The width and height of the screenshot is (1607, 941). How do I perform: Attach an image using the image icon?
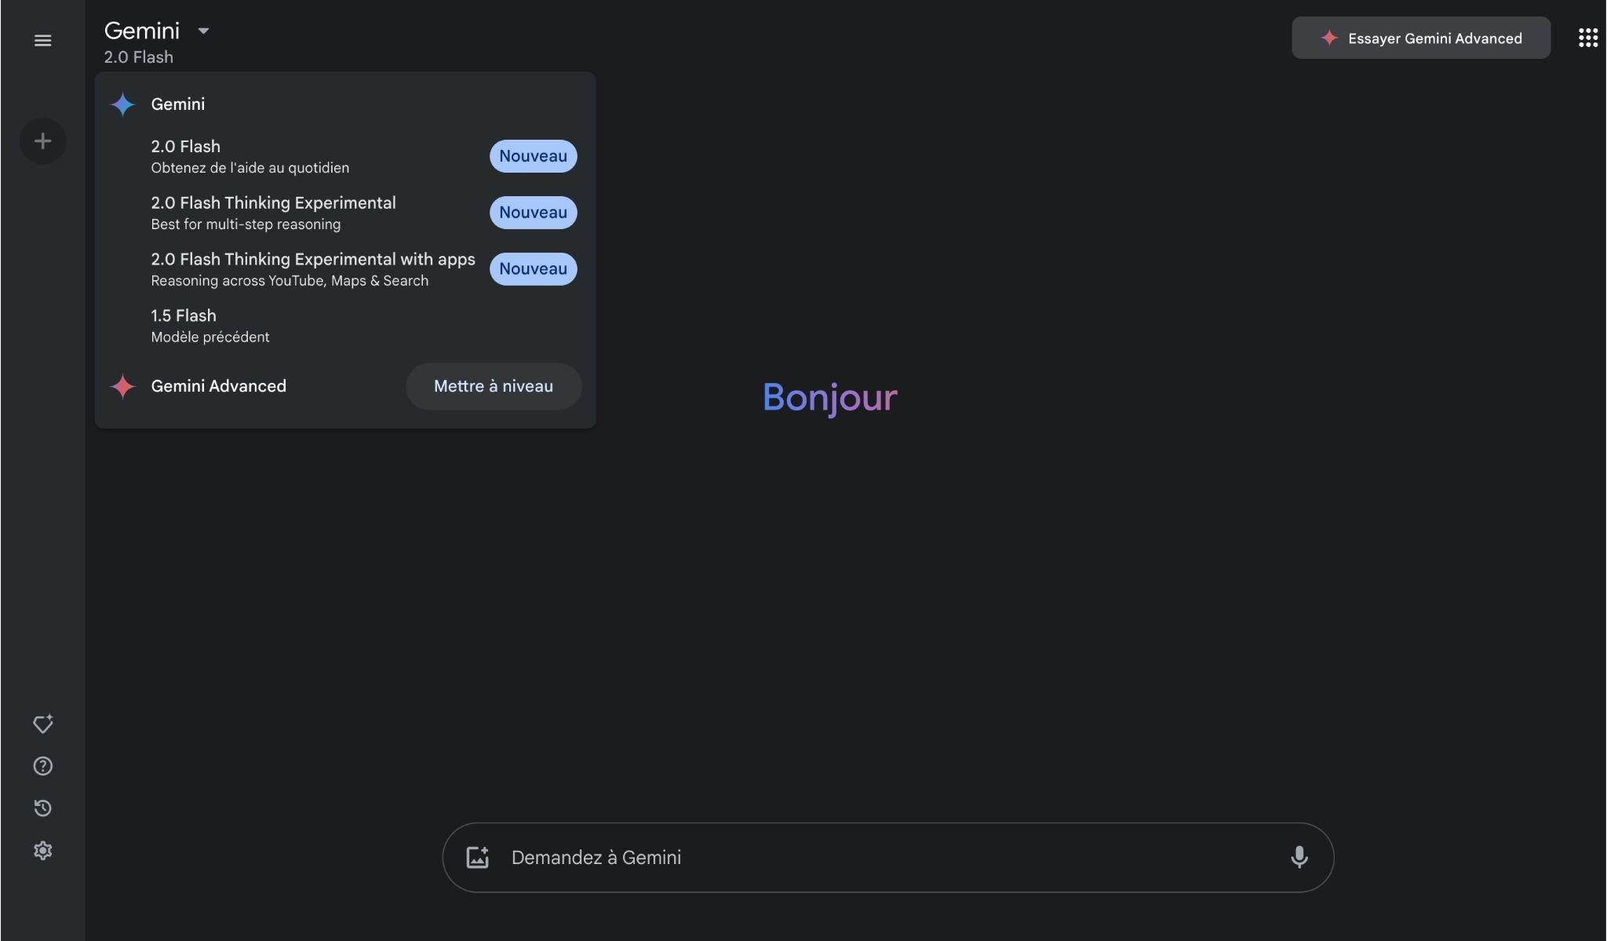point(478,857)
